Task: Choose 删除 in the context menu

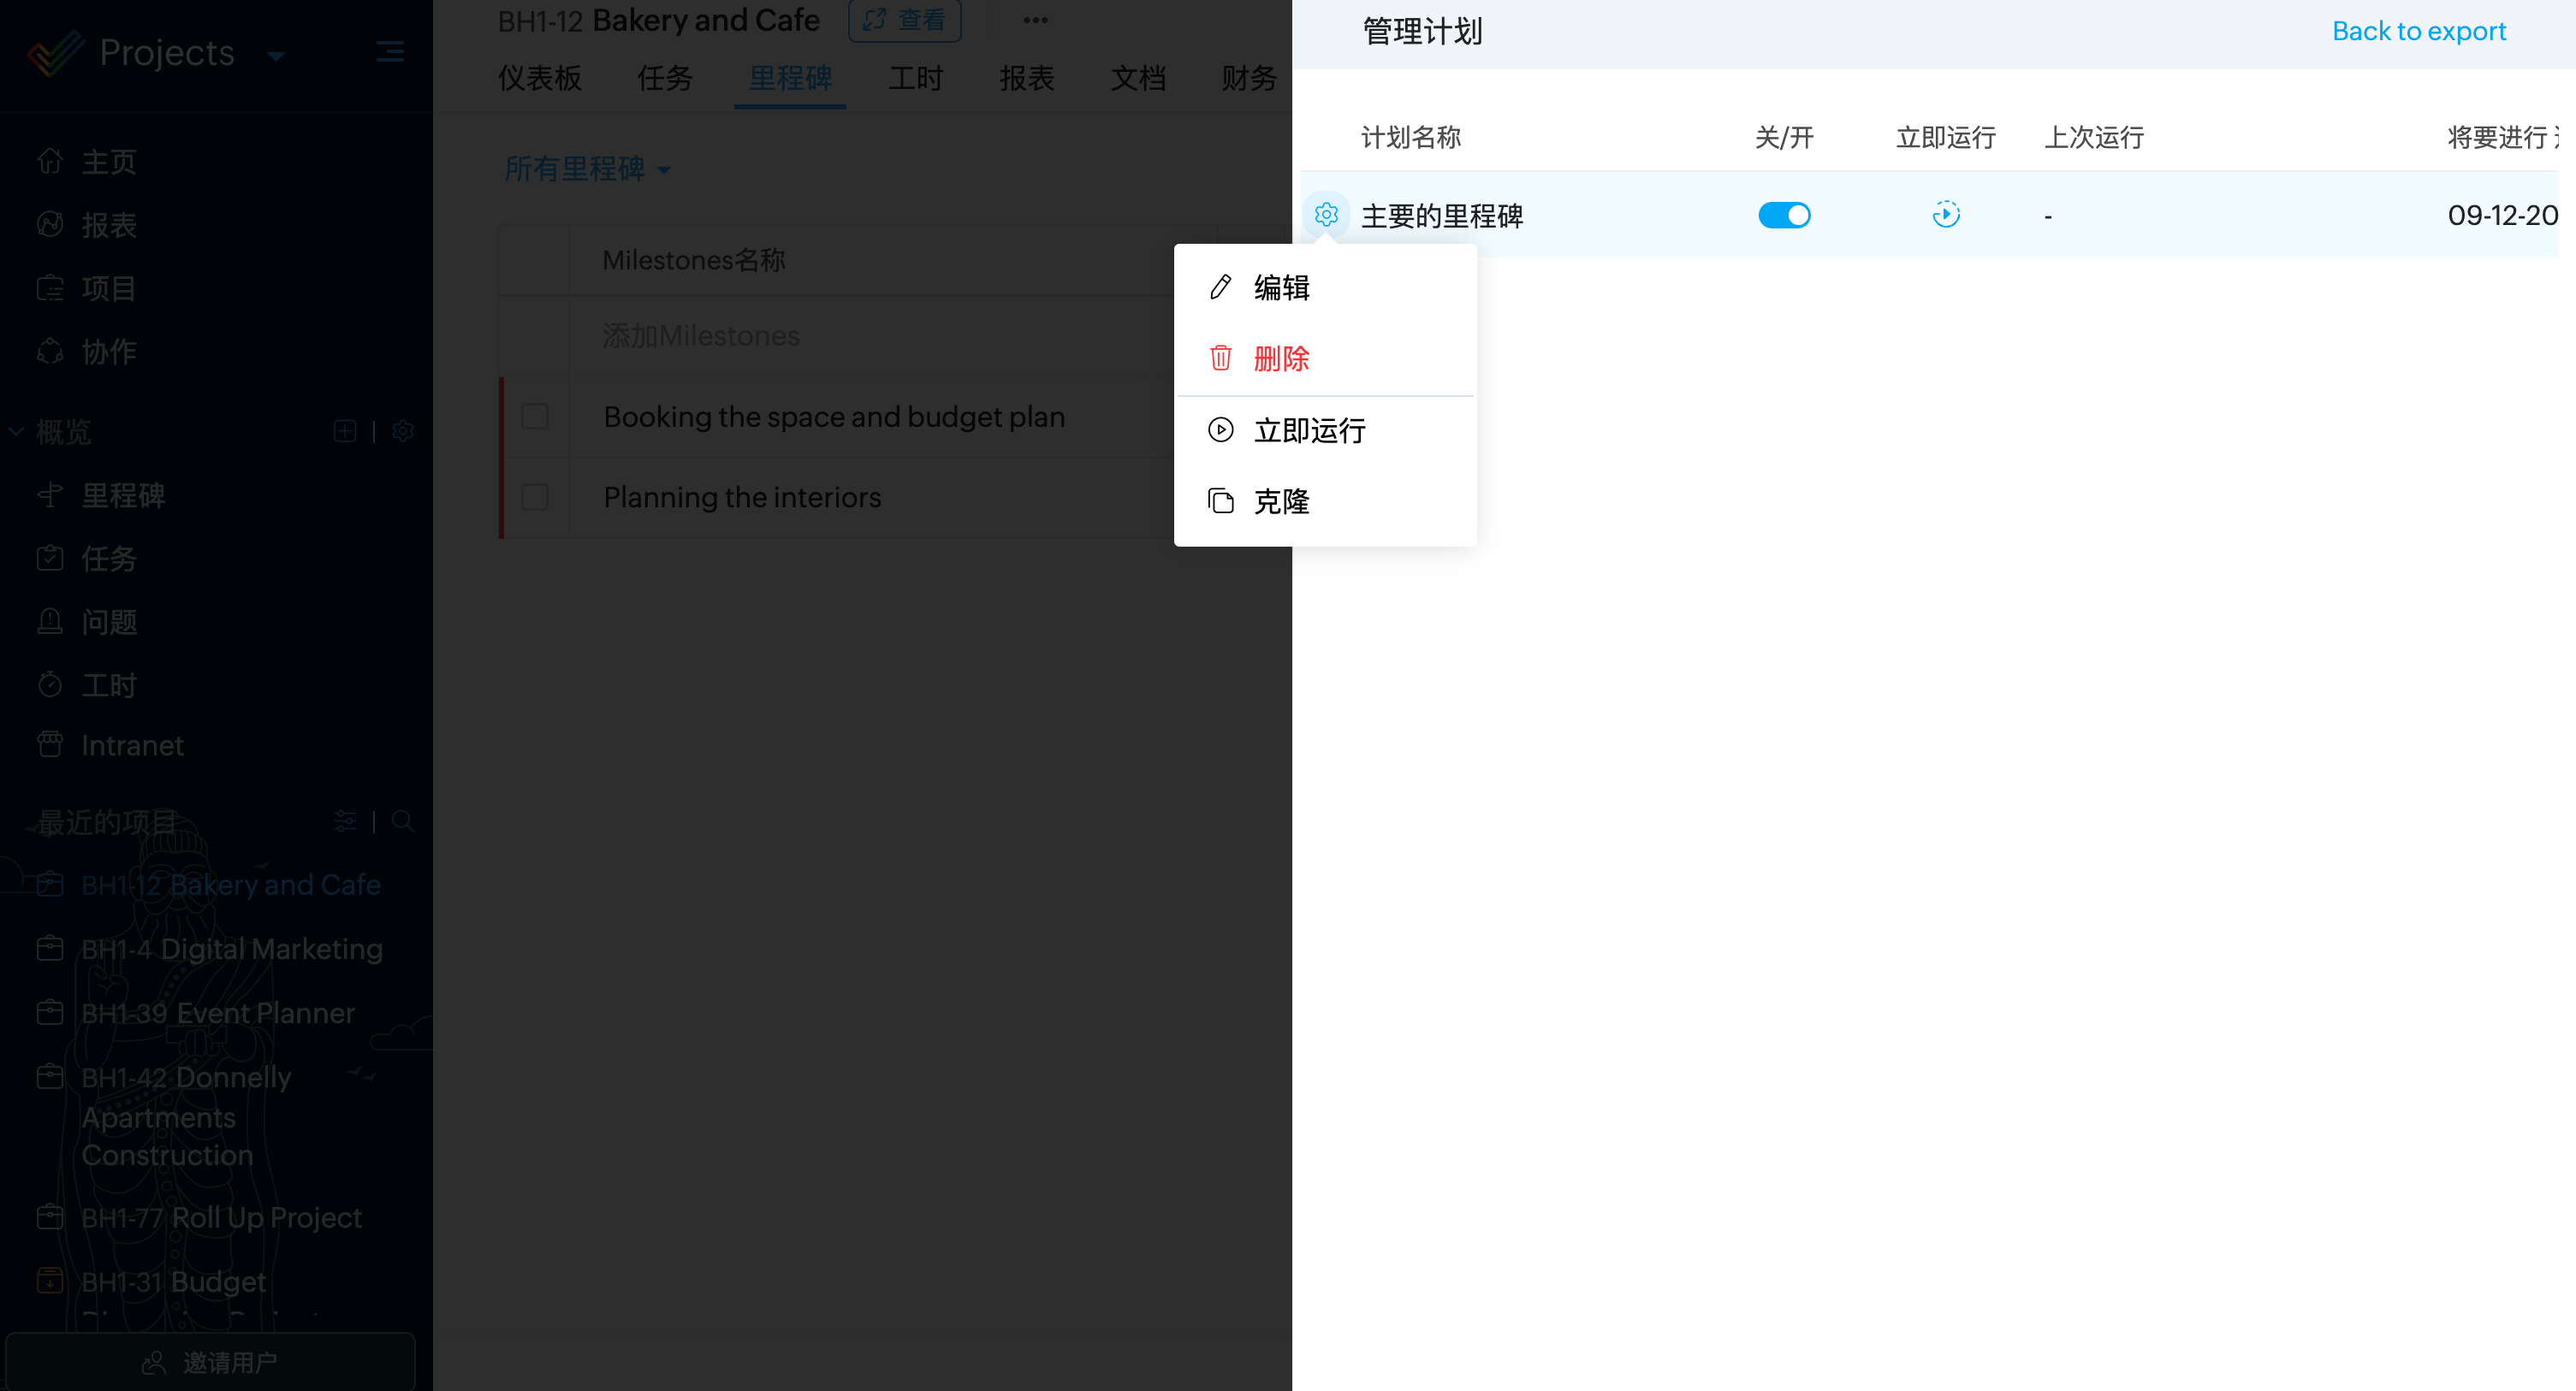Action: point(1281,358)
